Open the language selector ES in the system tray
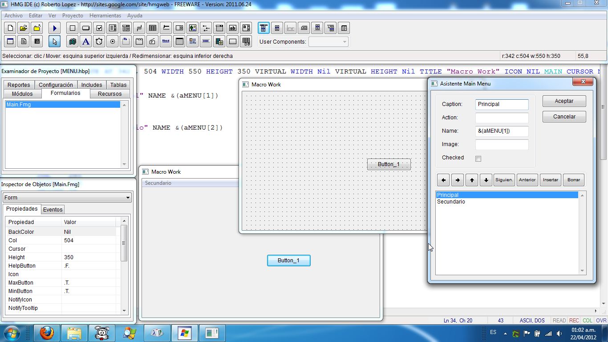The width and height of the screenshot is (608, 342). (x=493, y=332)
